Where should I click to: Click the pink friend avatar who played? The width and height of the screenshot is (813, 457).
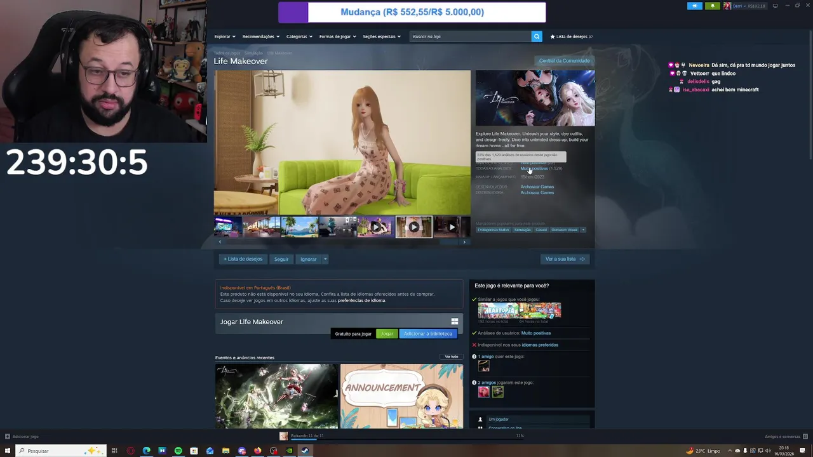[483, 392]
